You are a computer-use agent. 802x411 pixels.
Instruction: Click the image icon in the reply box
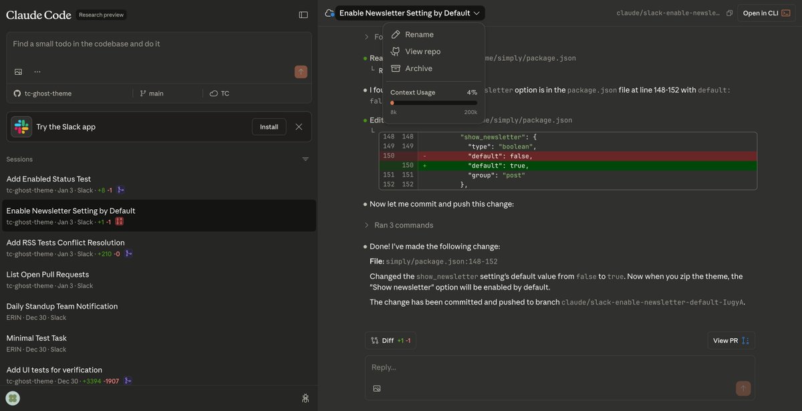(x=376, y=388)
